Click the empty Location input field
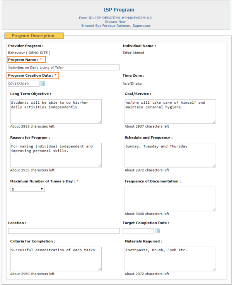The width and height of the screenshot is (232, 285). pyautogui.click(x=64, y=231)
